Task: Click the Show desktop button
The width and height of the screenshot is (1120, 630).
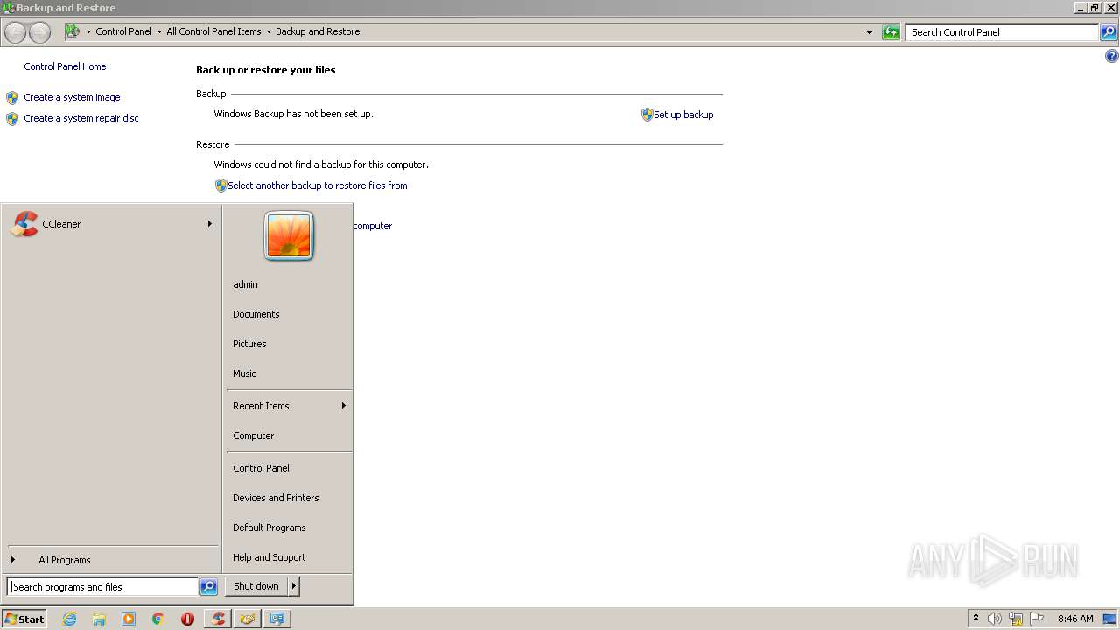Action: pos(1110,619)
